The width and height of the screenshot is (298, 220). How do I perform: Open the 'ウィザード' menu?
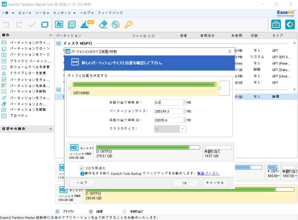pyautogui.click(x=64, y=13)
